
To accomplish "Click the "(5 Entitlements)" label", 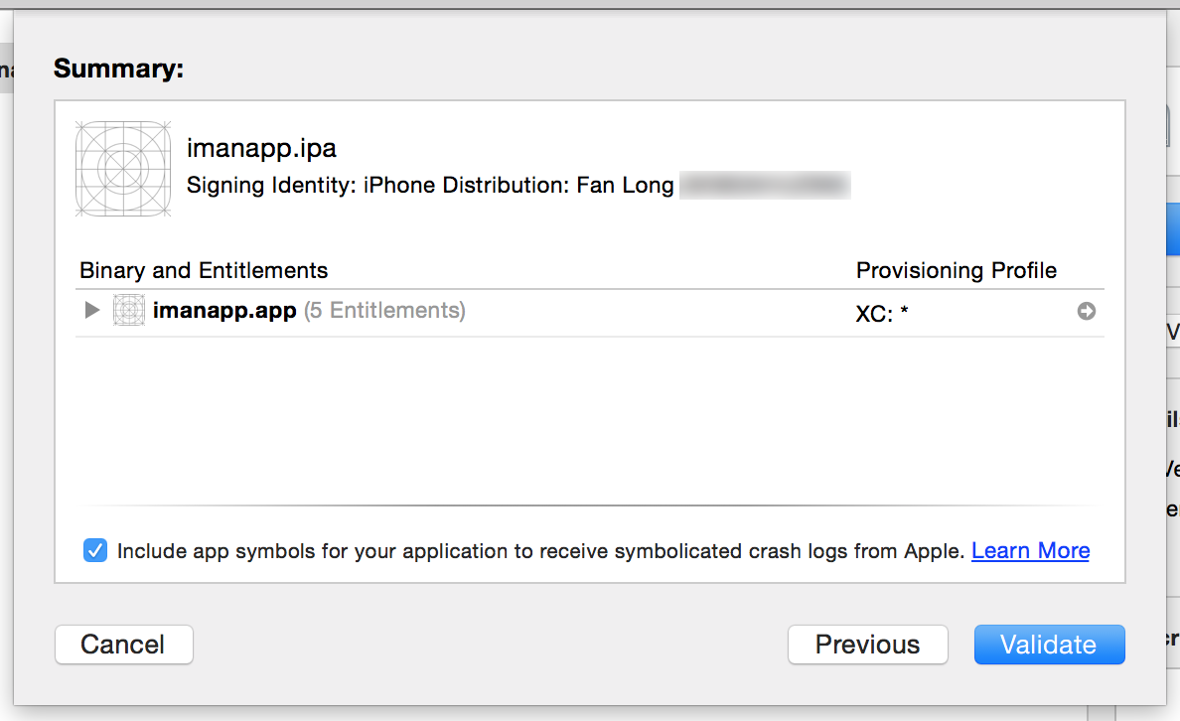I will click(384, 311).
